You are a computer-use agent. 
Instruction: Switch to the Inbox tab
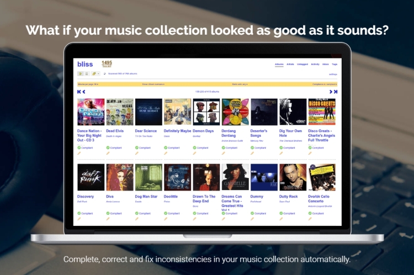[x=326, y=64]
